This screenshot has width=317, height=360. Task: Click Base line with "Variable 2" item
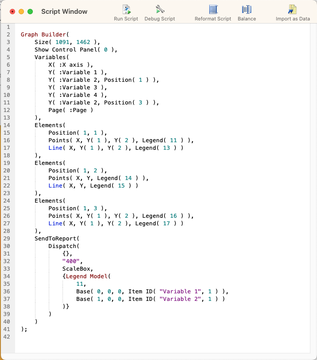pyautogui.click(x=150, y=299)
